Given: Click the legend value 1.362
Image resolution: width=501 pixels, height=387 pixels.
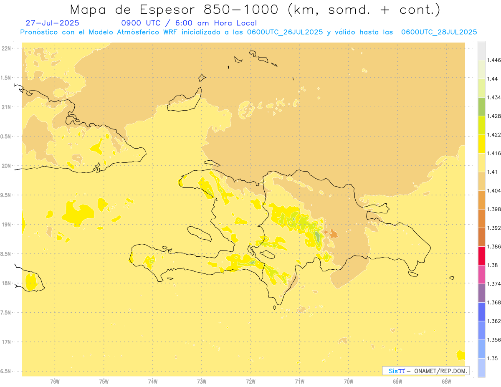Looking at the screenshot, I should pos(494,321).
